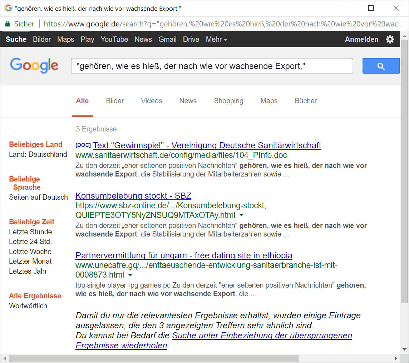The height and width of the screenshot is (363, 409).
Task: Open Partnervermittlung für ungarn result link
Action: [184, 255]
